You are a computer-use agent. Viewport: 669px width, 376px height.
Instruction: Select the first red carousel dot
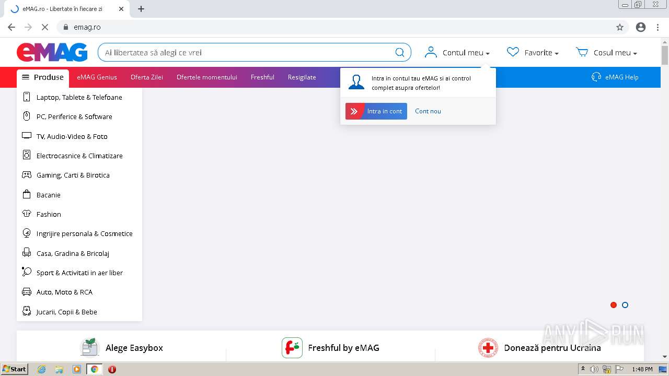614,305
